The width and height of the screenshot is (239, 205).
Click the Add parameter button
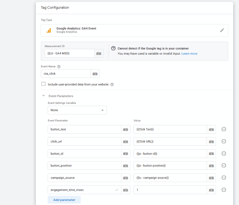[x=64, y=200]
